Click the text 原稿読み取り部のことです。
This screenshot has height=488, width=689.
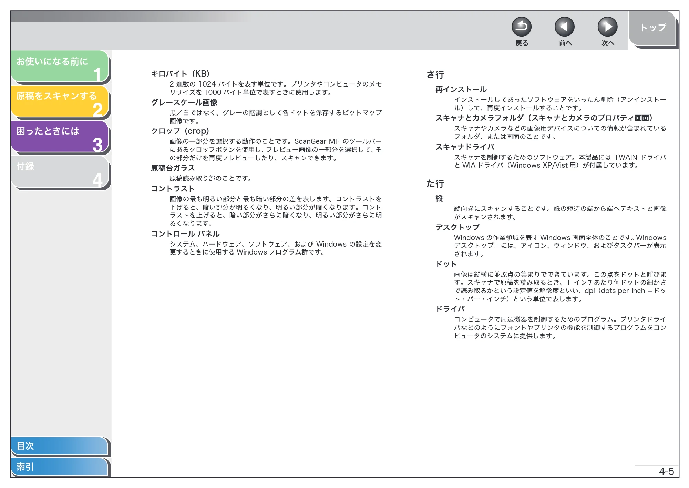[212, 178]
